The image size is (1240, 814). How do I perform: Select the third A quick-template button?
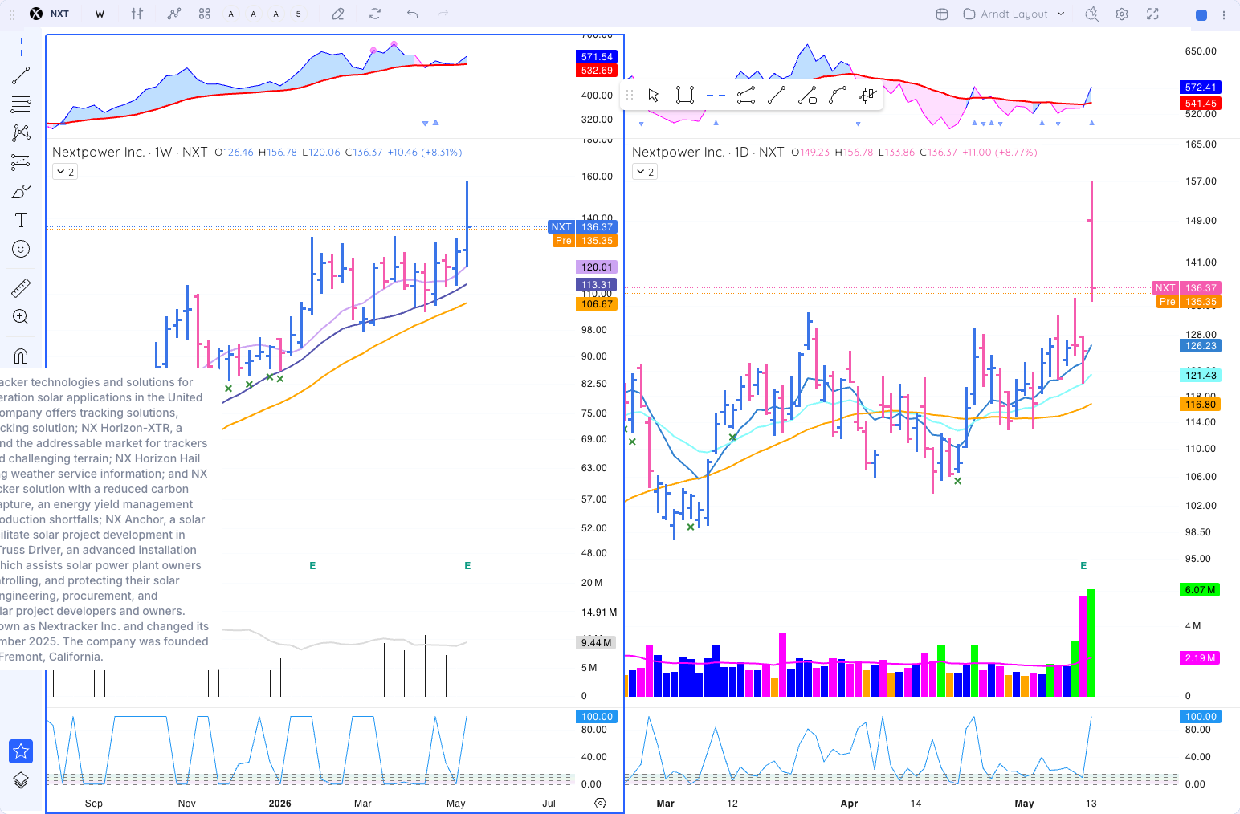click(276, 14)
